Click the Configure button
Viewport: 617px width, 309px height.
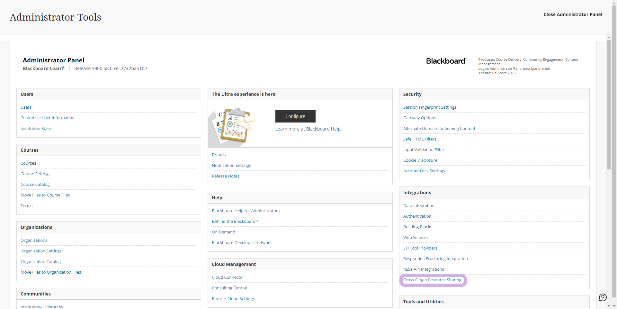[x=295, y=116]
